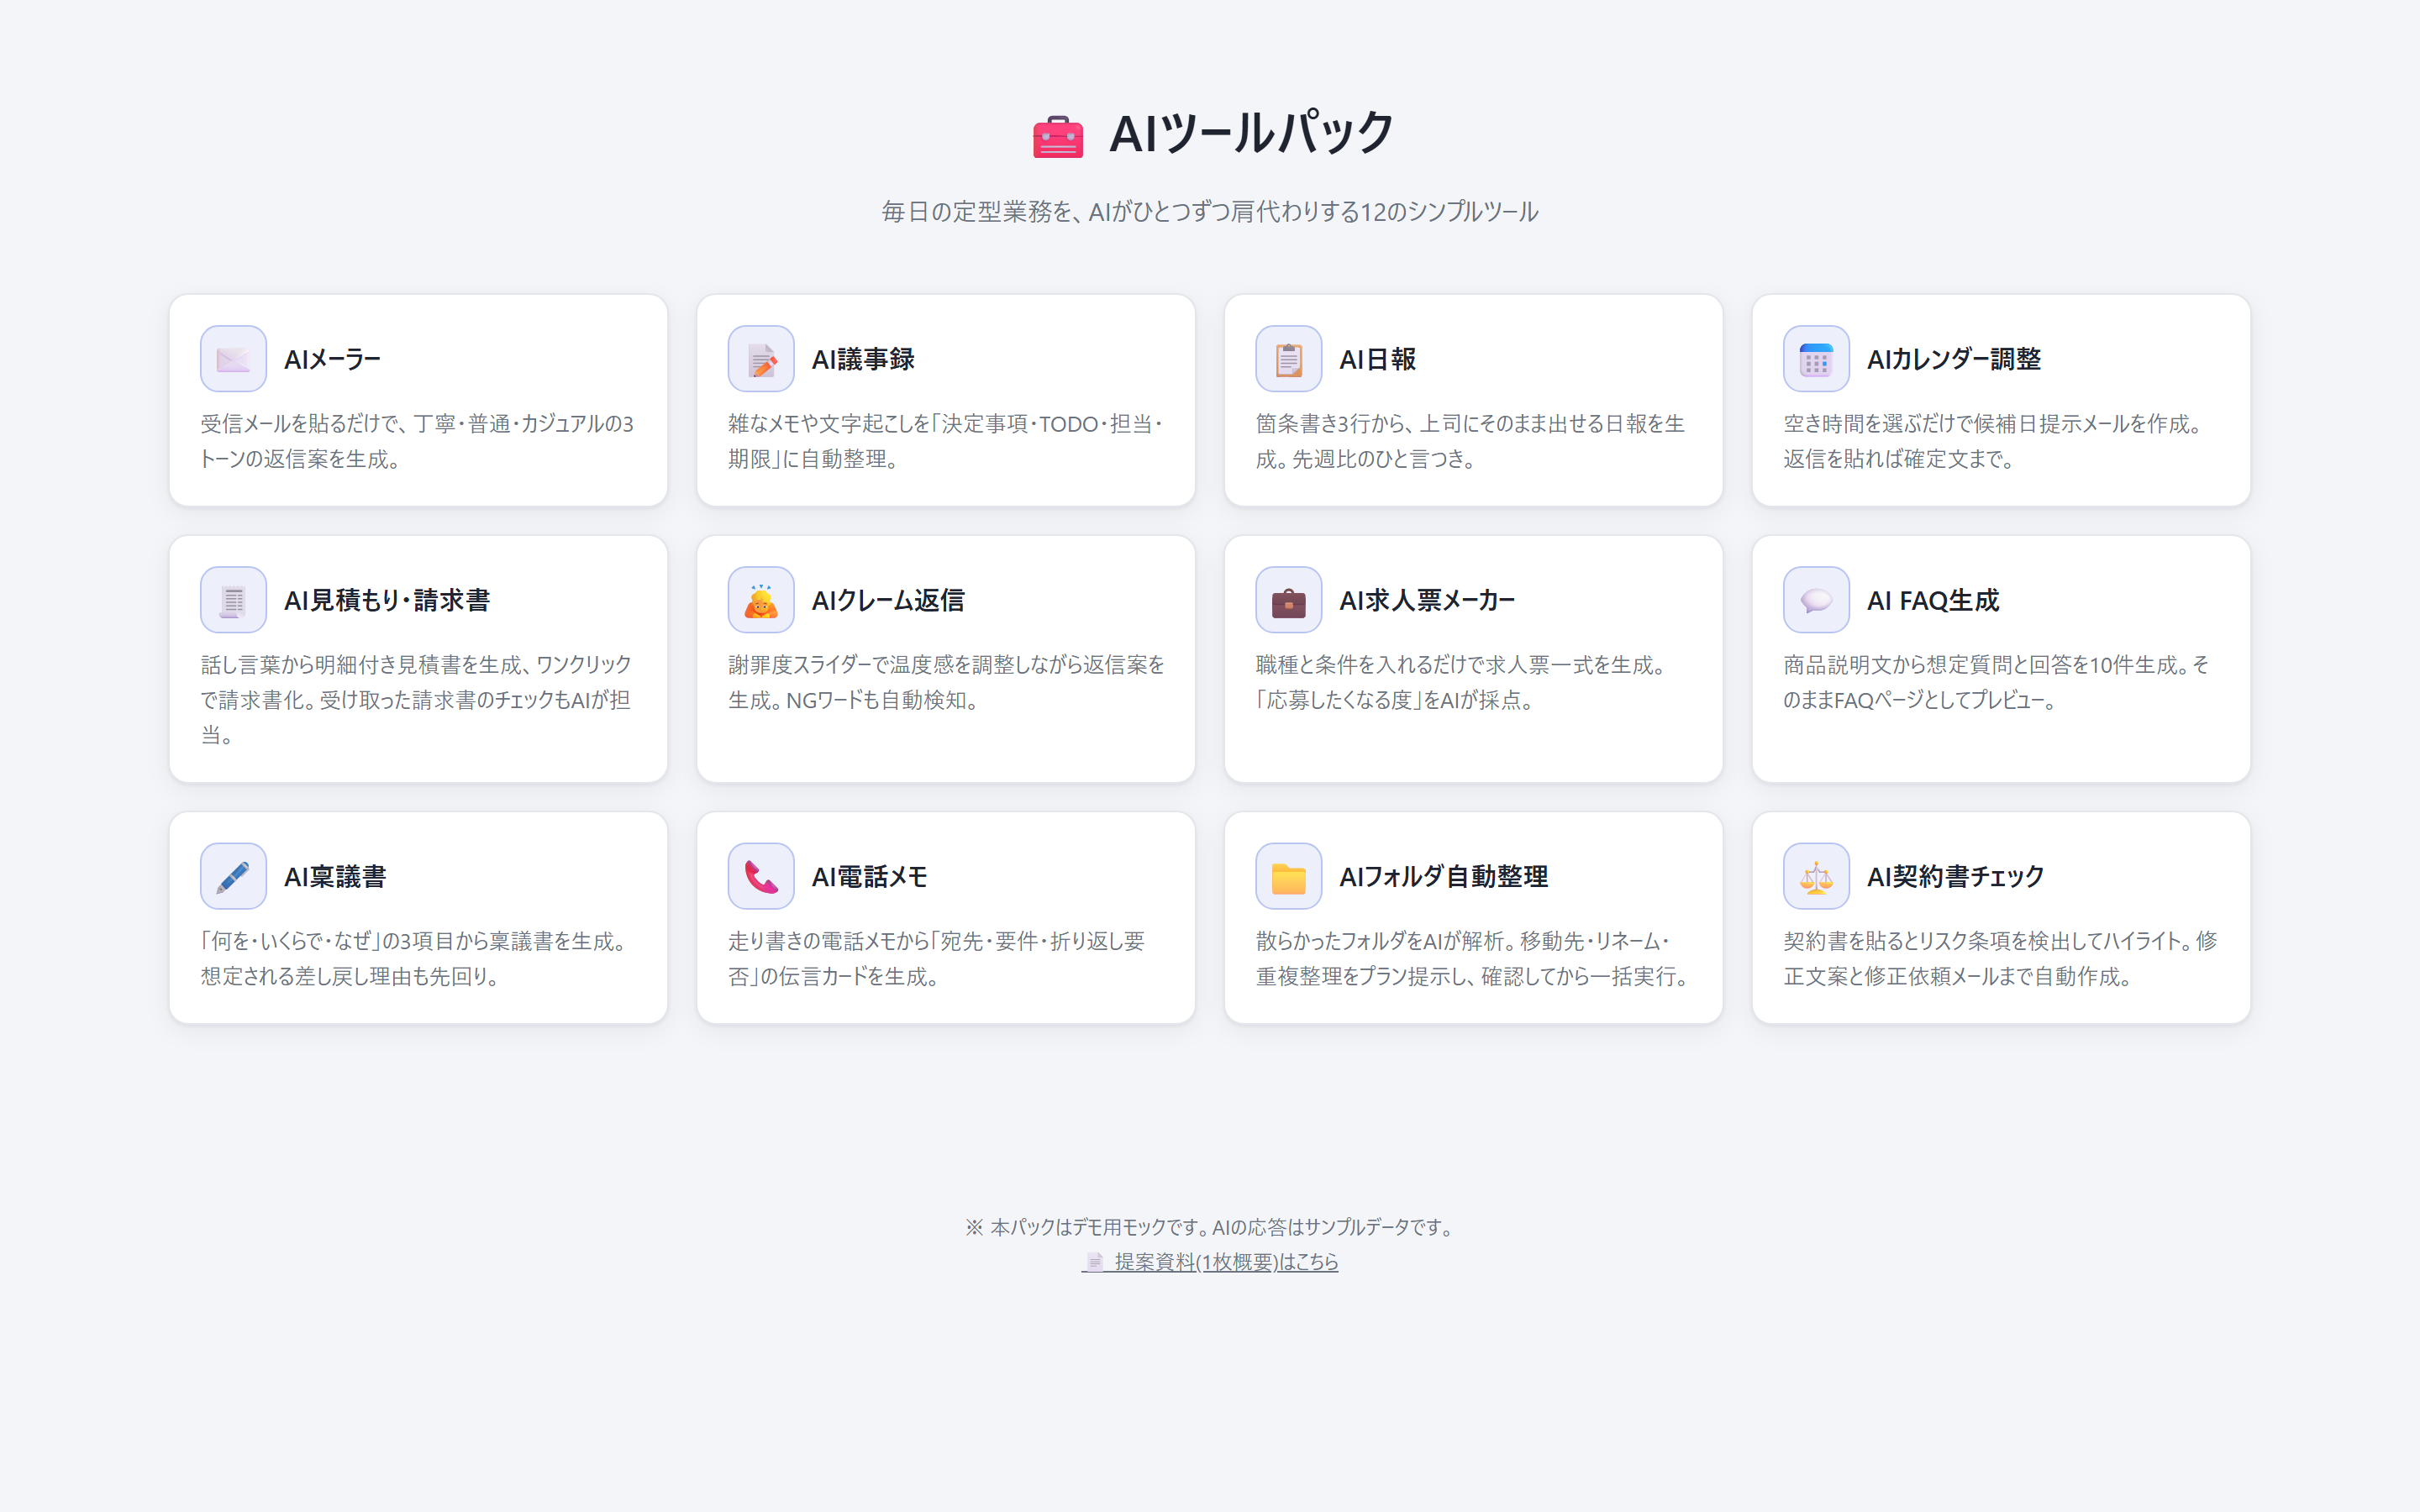Click the AI見積もり・請求書 receipt icon

233,600
